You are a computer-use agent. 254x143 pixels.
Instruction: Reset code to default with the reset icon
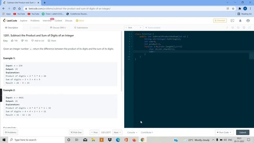tap(238, 28)
